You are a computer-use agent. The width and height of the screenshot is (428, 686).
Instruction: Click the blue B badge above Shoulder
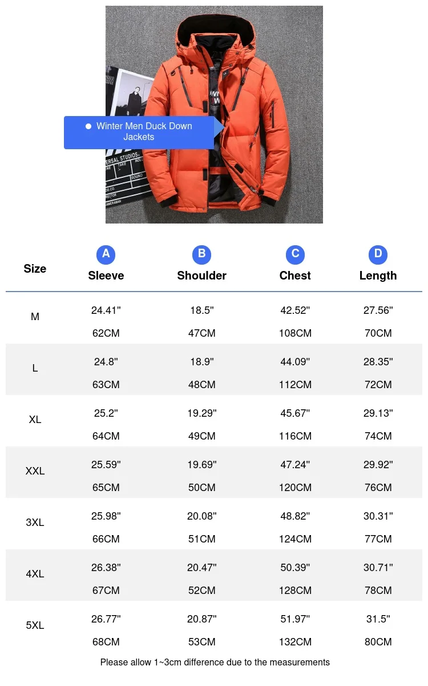click(x=201, y=254)
